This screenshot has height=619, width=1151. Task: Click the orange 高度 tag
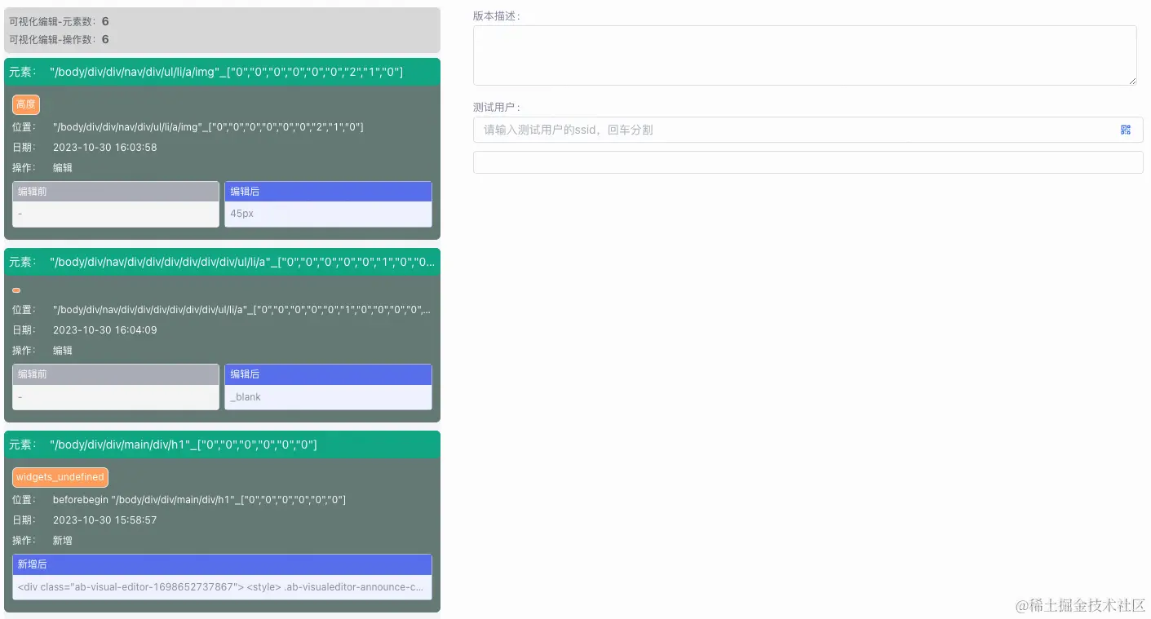[26, 104]
